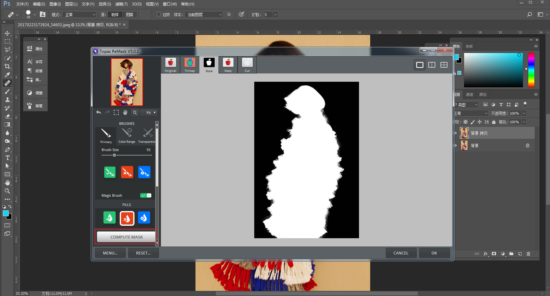This screenshot has width=550, height=296.
Task: Pick the red Cut brush in ReMask
Action: (127, 172)
